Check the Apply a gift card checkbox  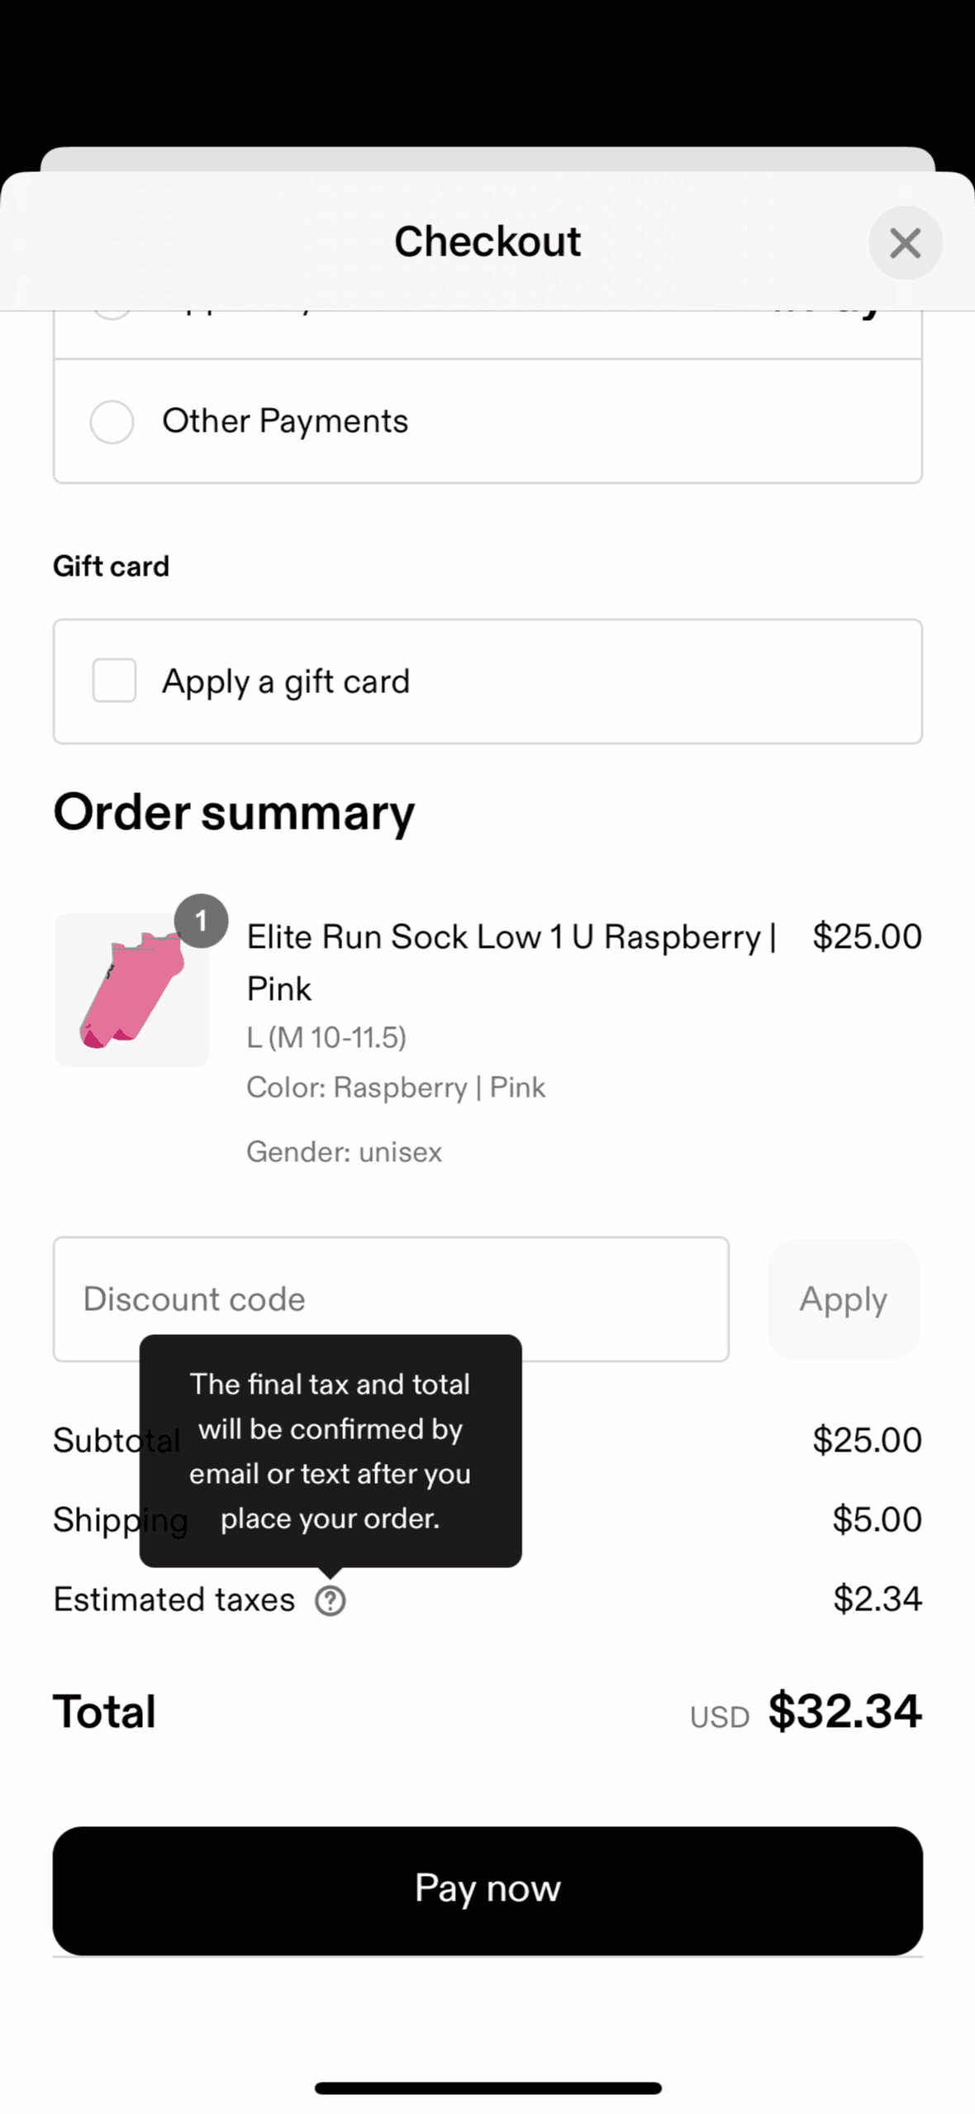click(x=114, y=681)
